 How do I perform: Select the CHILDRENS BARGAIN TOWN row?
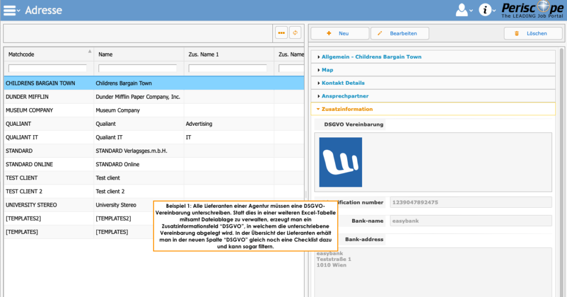click(x=154, y=83)
